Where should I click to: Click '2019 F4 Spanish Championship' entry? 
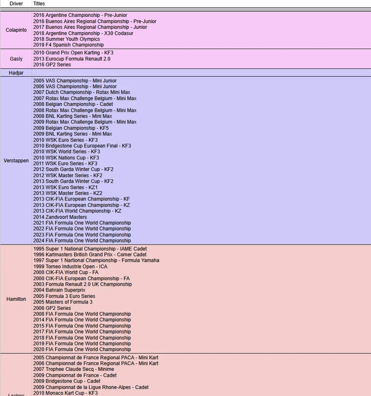pyautogui.click(x=69, y=45)
